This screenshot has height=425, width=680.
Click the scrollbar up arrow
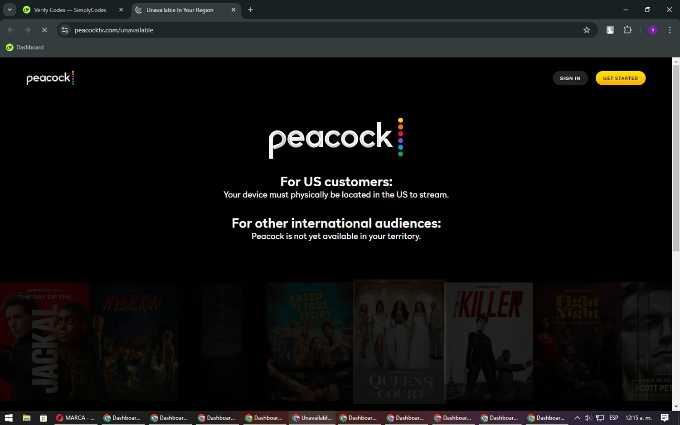click(676, 61)
